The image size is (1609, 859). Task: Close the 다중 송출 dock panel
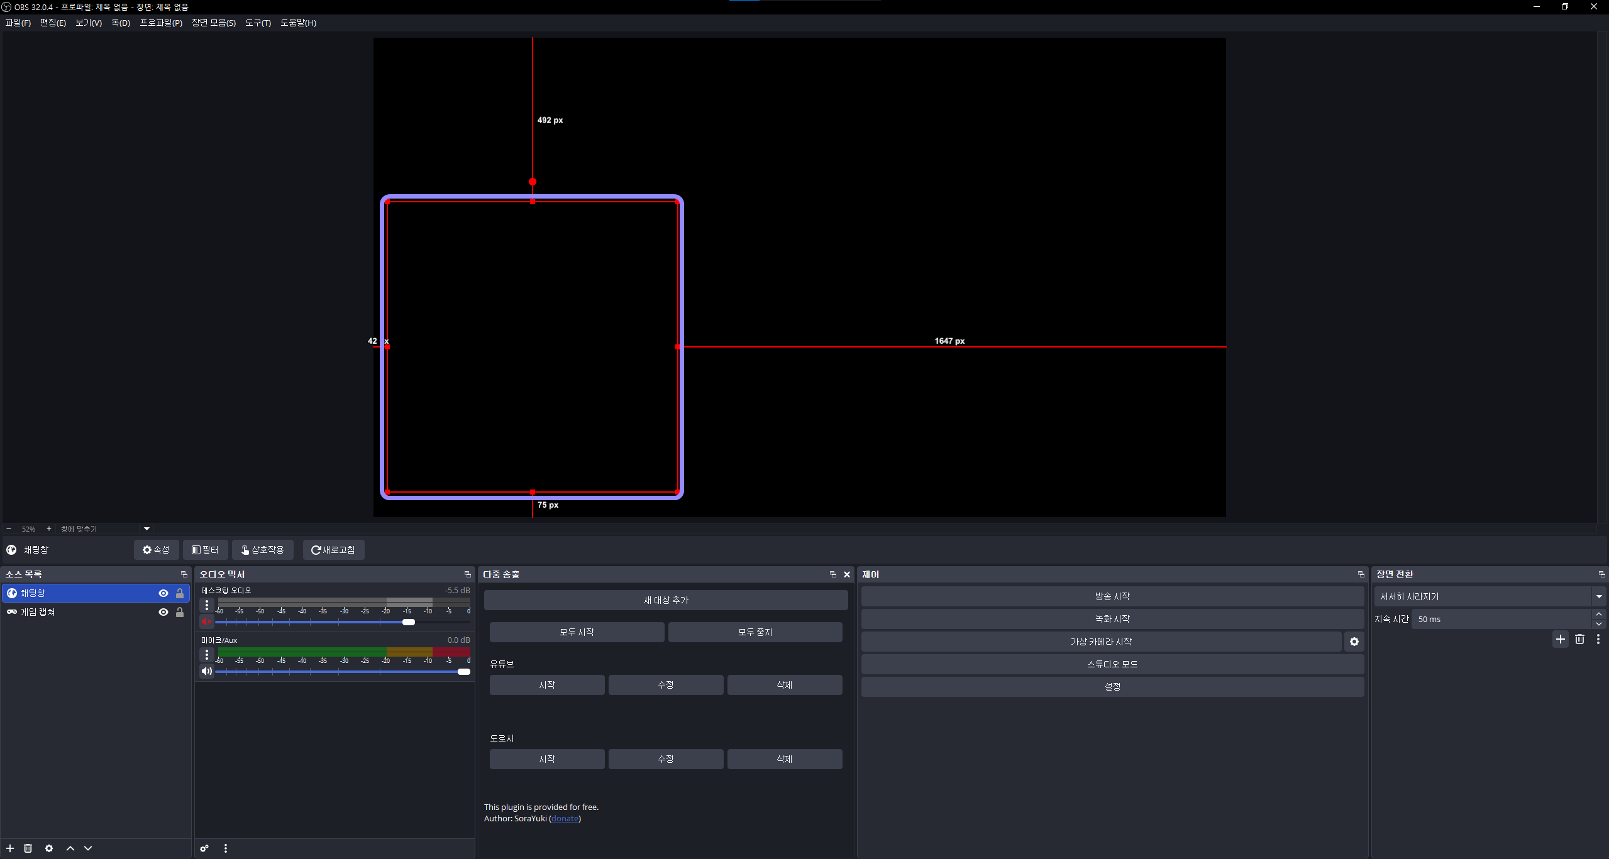[847, 574]
